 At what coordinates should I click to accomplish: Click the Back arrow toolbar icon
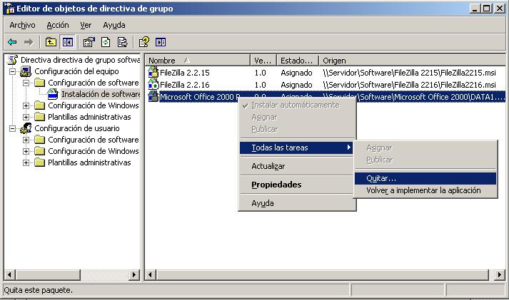(12, 42)
